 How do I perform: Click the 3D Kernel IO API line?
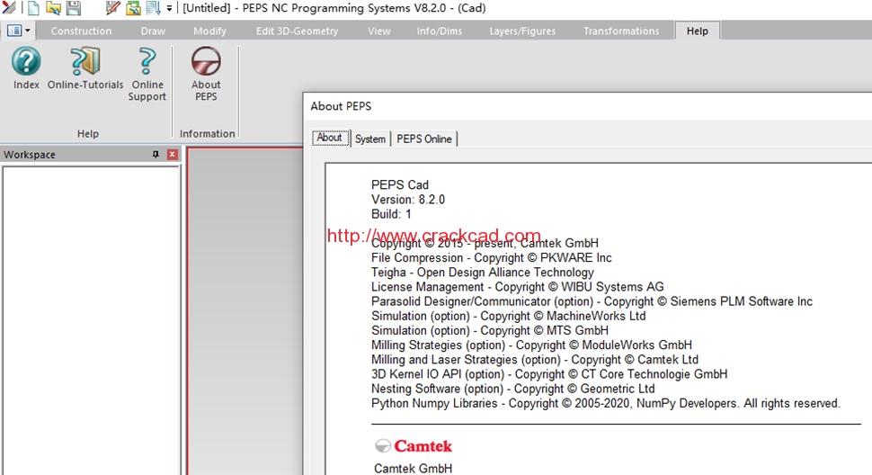point(549,374)
